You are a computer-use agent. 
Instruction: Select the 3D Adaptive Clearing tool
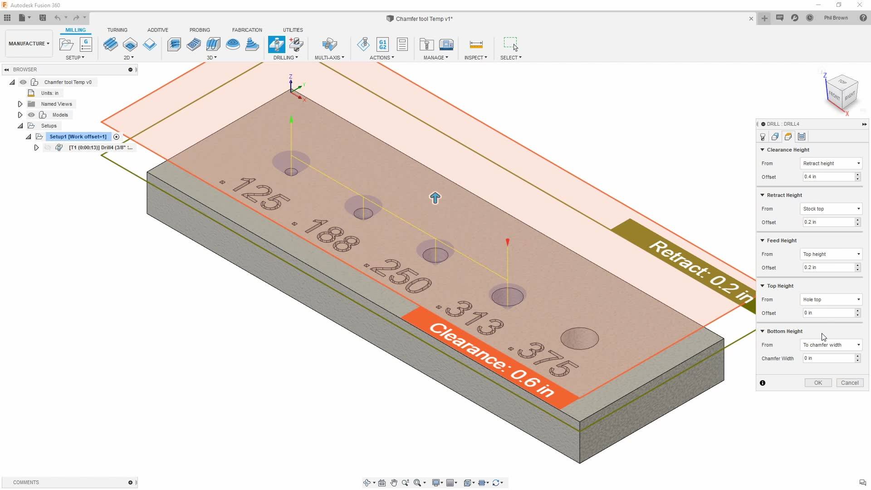(x=174, y=44)
